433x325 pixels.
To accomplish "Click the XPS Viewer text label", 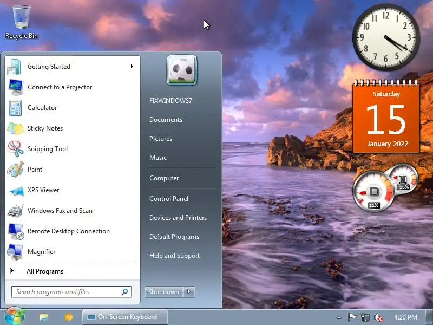I will (x=43, y=190).
